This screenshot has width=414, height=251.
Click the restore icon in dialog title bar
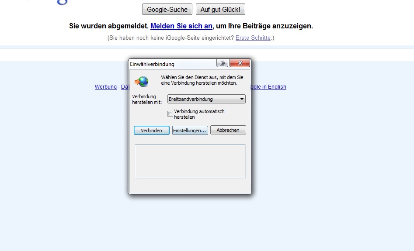tap(223, 63)
